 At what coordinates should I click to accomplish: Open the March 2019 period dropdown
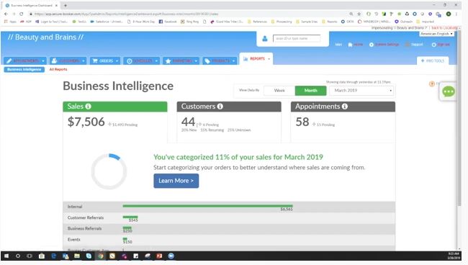[361, 91]
